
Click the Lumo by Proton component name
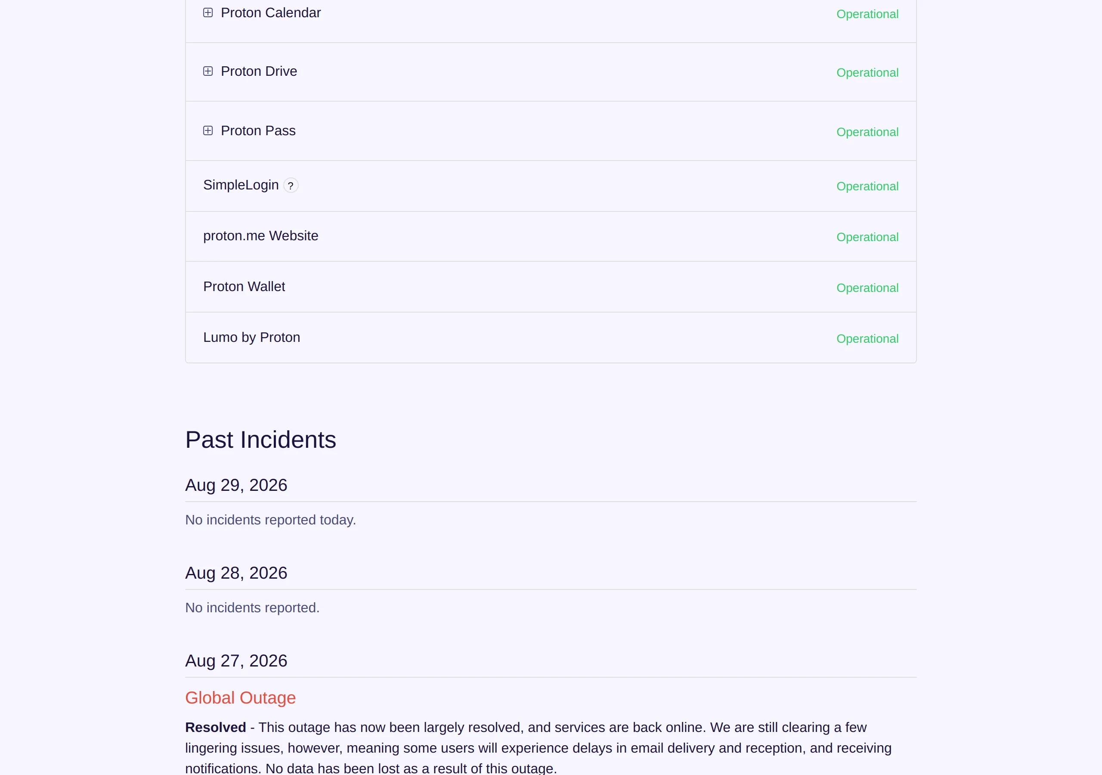tap(251, 337)
